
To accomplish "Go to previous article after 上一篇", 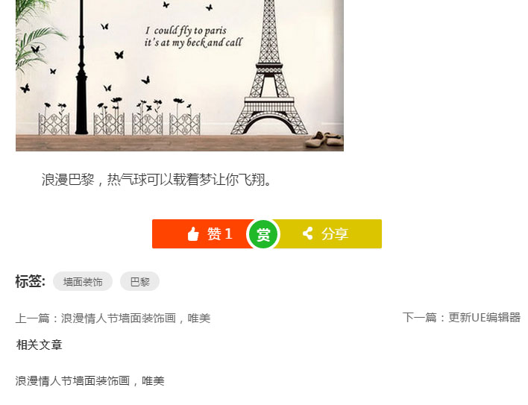I will coord(136,318).
